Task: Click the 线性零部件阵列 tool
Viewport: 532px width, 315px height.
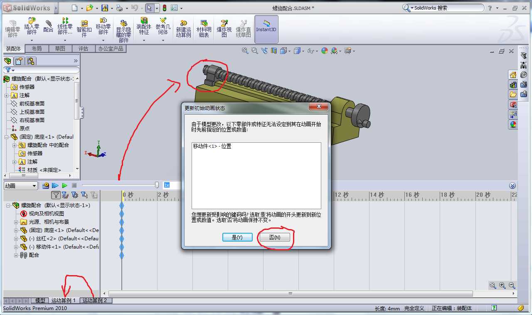Action: coord(65,26)
